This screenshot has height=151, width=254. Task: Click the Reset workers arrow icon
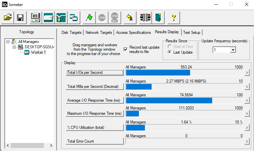[130, 17]
